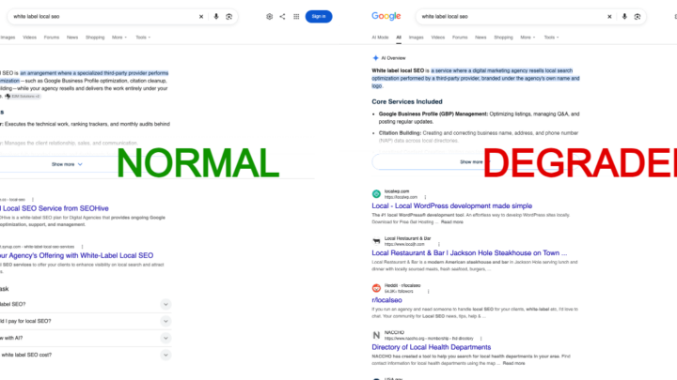Open Shopping tab in right window
The height and width of the screenshot is (380, 677).
tap(503, 38)
